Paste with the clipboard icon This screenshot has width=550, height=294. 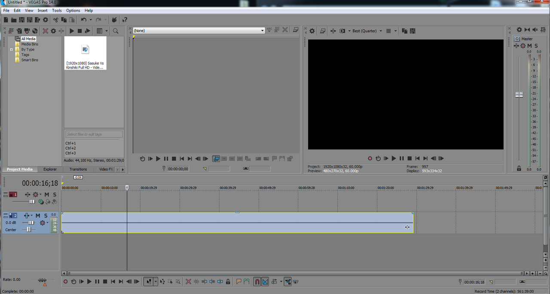[71, 20]
